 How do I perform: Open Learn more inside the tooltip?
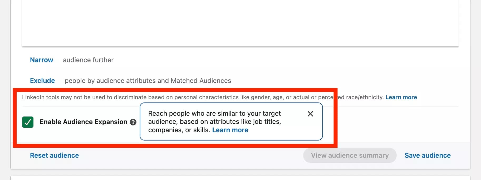pos(230,130)
